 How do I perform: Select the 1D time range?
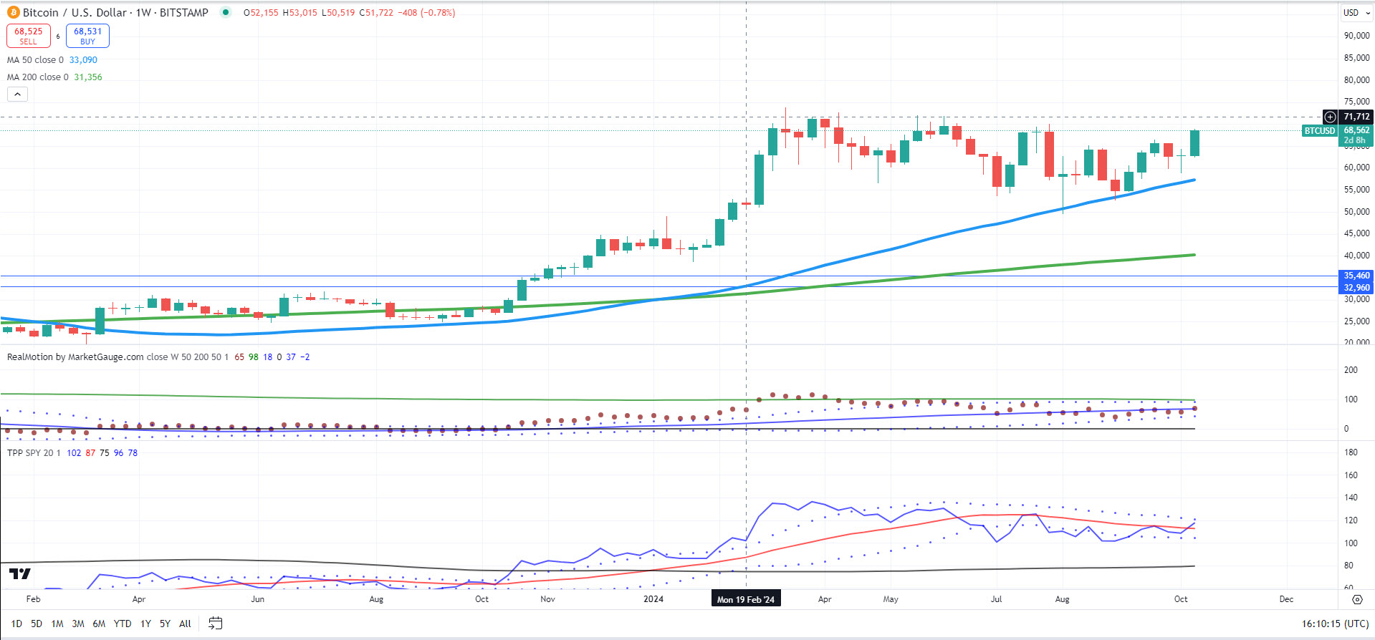click(x=16, y=624)
